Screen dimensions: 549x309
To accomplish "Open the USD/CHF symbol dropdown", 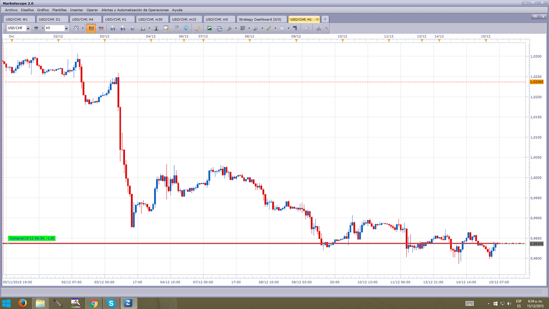I will click(28, 28).
